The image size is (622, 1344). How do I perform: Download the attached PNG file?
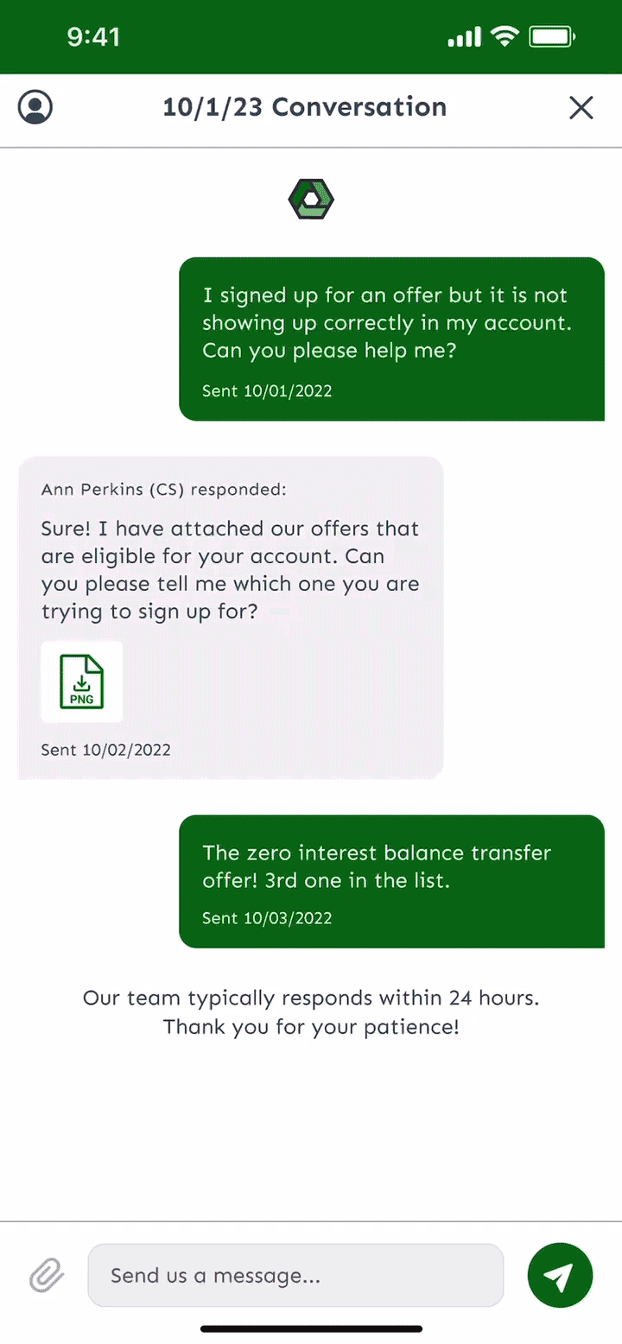click(82, 682)
